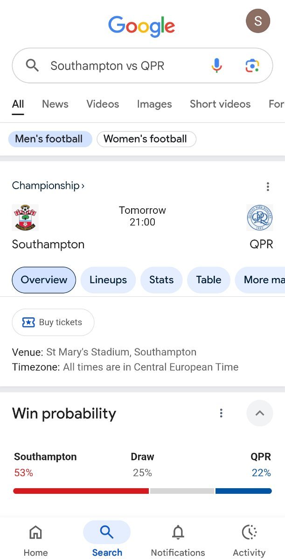The width and height of the screenshot is (285, 559).
Task: Select the Men's football filter chip
Action: click(49, 139)
